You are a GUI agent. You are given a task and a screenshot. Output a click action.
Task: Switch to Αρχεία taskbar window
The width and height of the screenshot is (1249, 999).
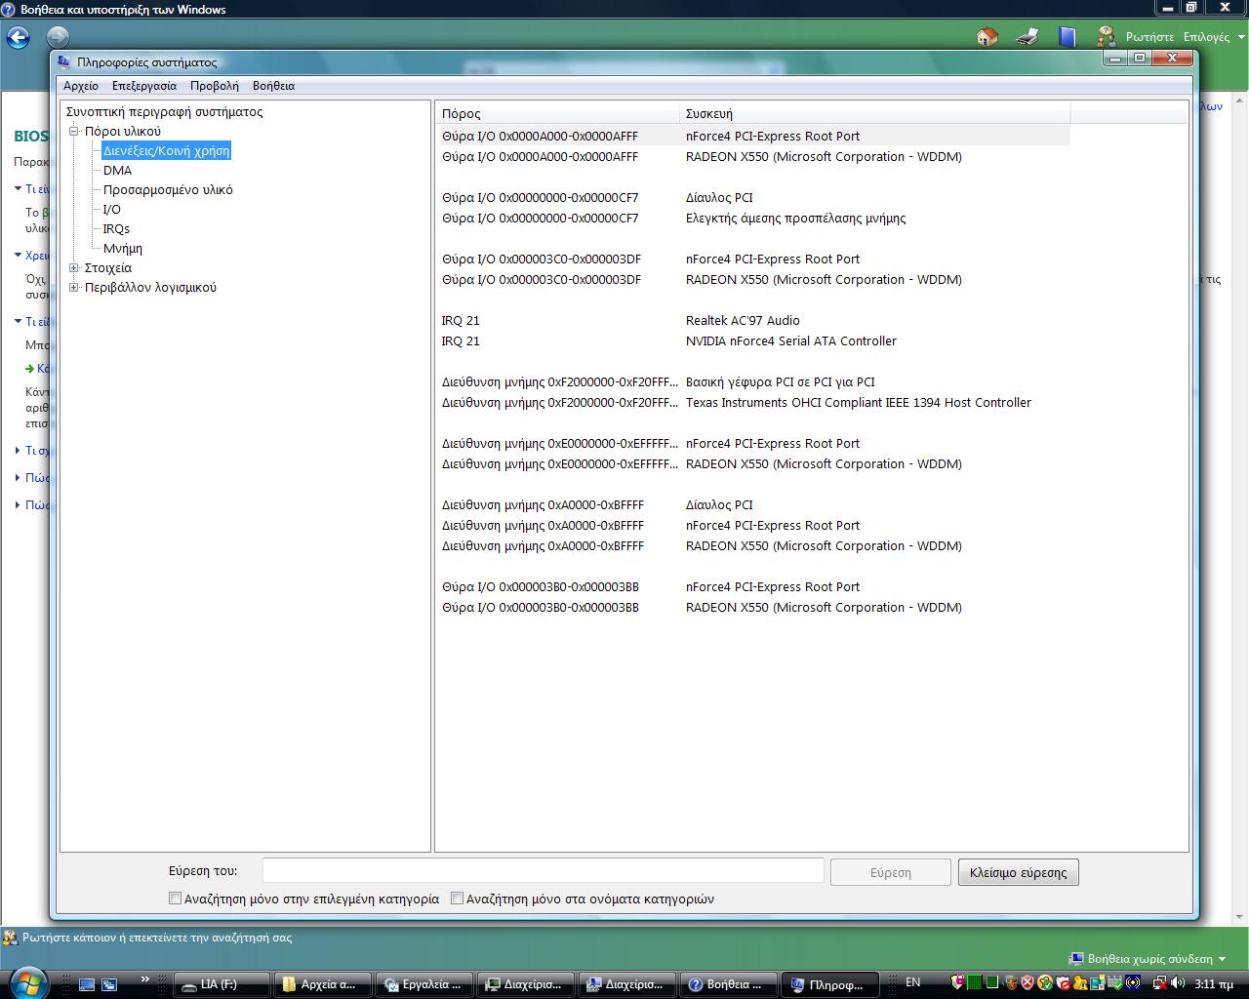(324, 984)
